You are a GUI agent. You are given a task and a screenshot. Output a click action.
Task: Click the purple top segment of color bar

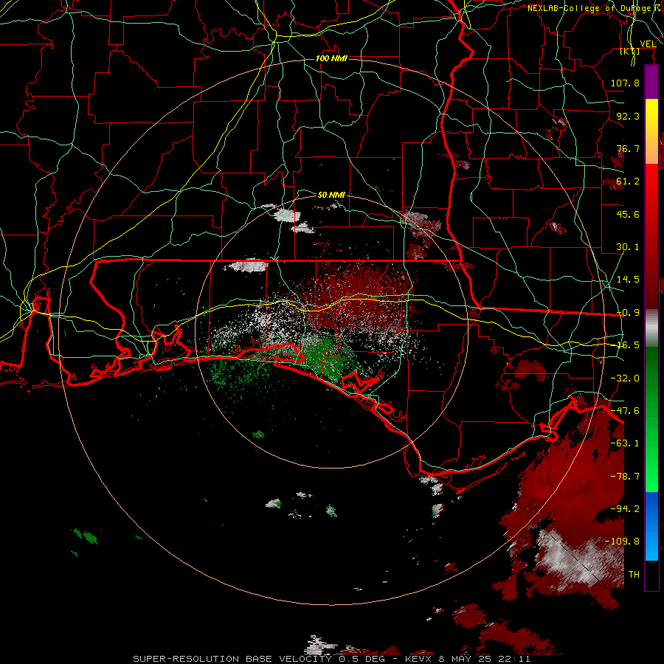(x=651, y=82)
